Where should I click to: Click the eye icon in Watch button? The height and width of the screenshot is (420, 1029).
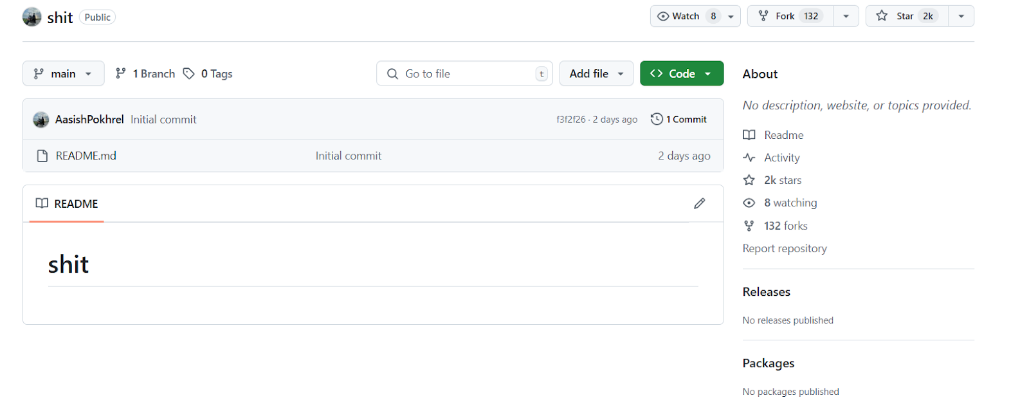click(663, 16)
